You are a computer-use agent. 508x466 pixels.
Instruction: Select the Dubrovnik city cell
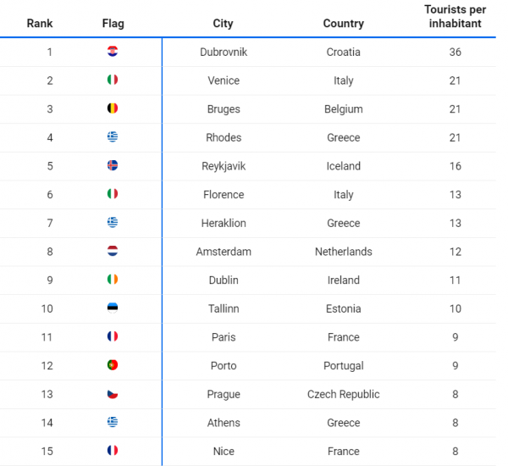point(224,52)
